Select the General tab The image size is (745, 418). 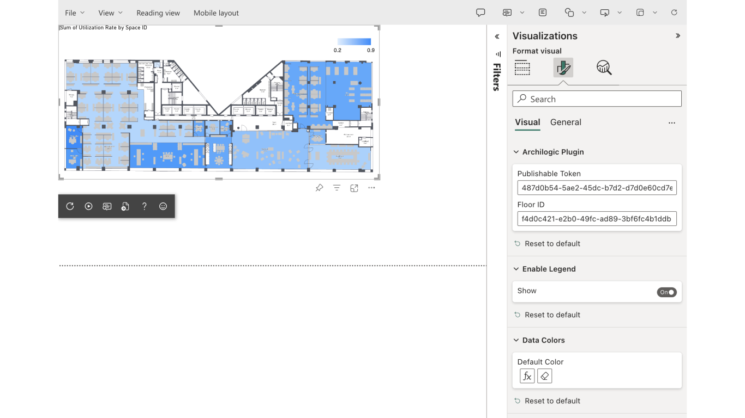click(566, 122)
